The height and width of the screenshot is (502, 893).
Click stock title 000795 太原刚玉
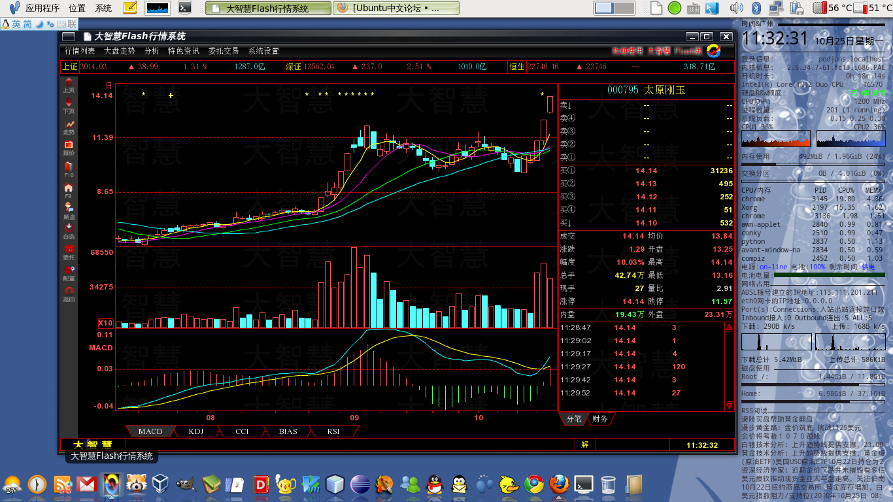click(x=647, y=90)
